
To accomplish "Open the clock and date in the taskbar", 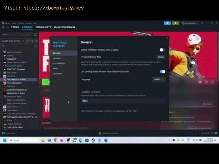I will 209,140.
